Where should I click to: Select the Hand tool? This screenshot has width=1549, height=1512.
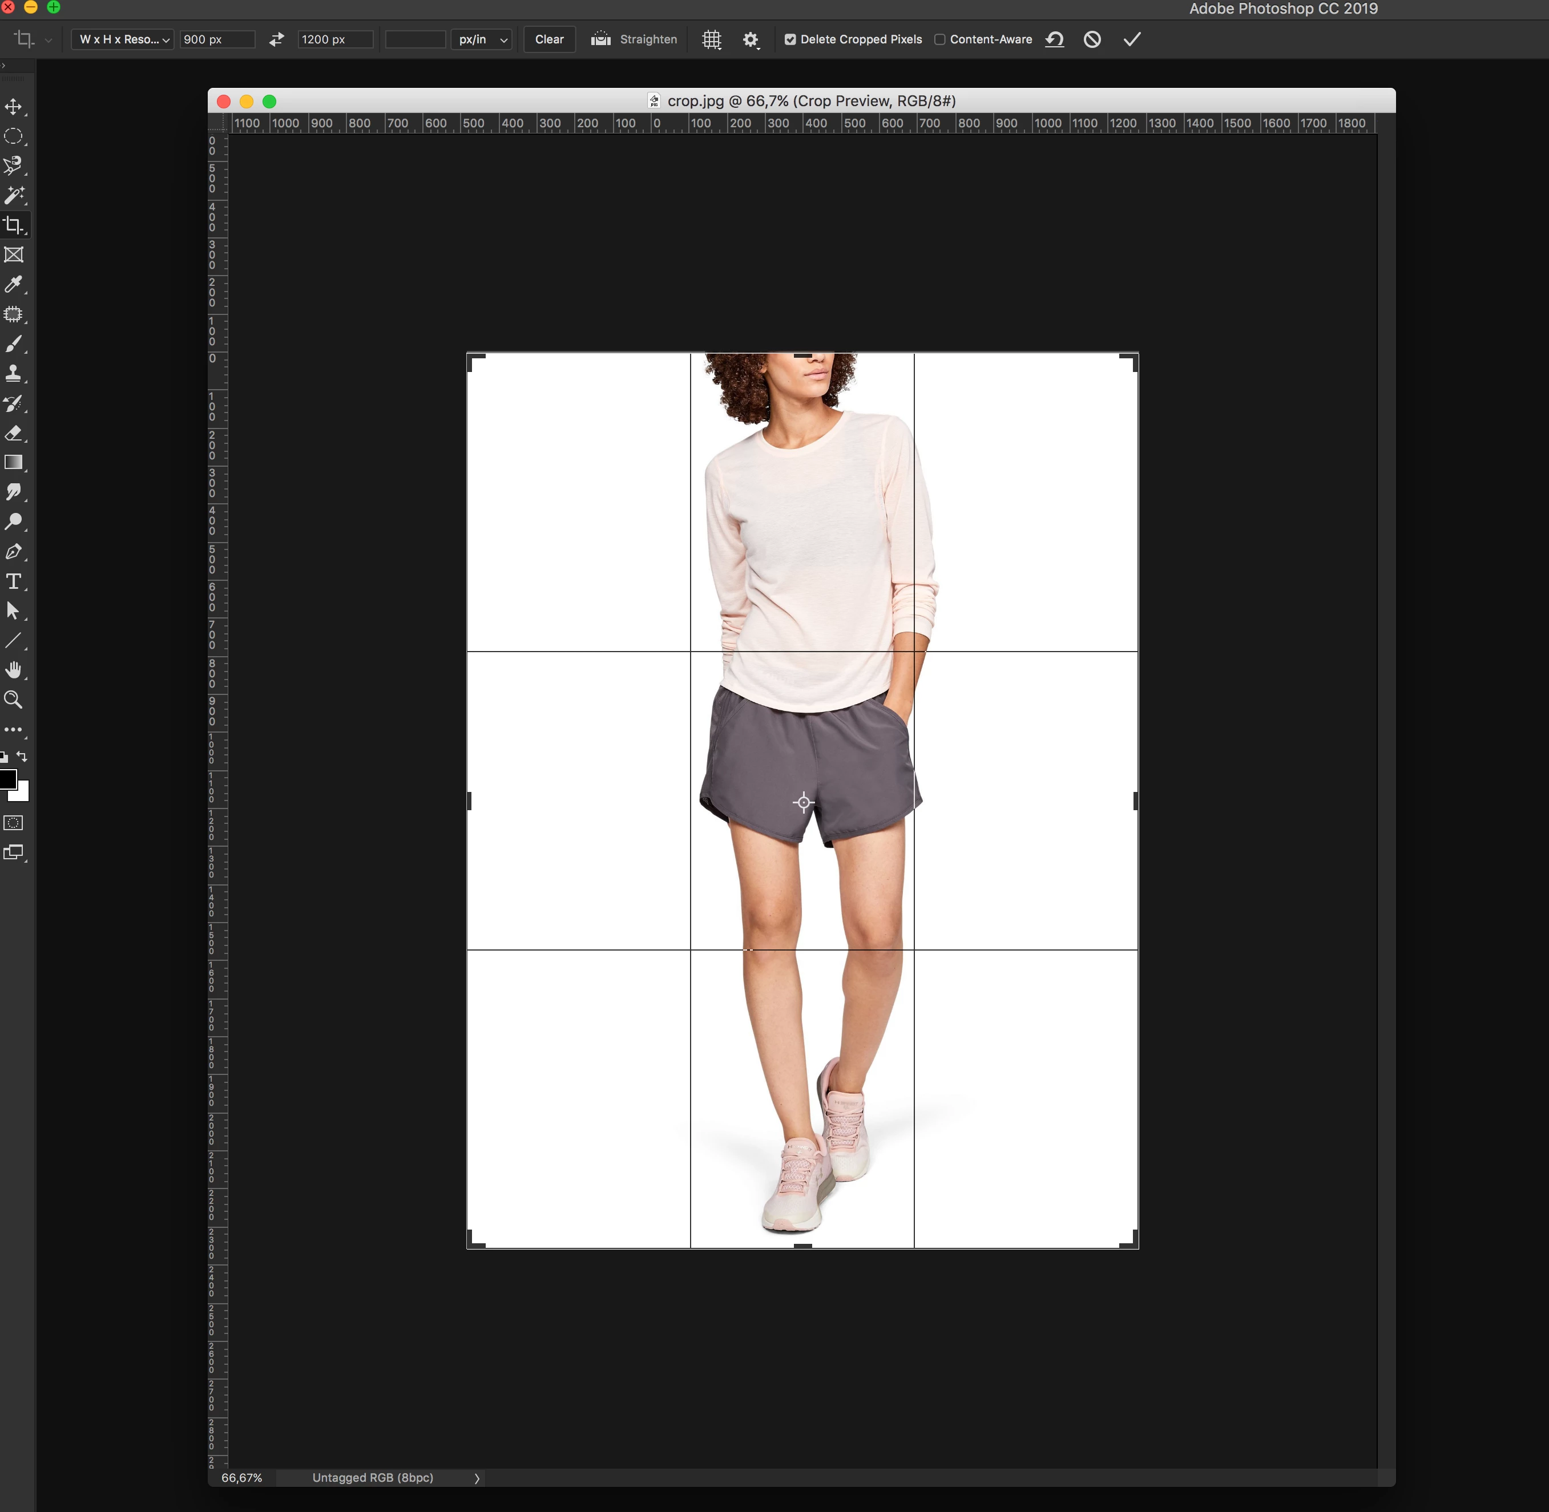[x=14, y=669]
